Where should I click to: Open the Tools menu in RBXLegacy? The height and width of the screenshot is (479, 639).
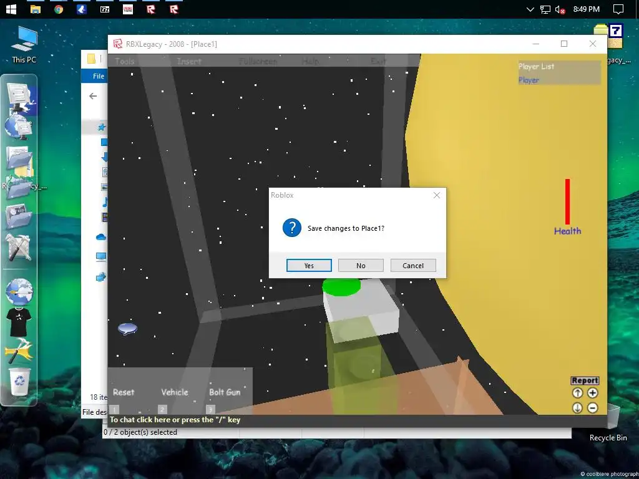[125, 61]
